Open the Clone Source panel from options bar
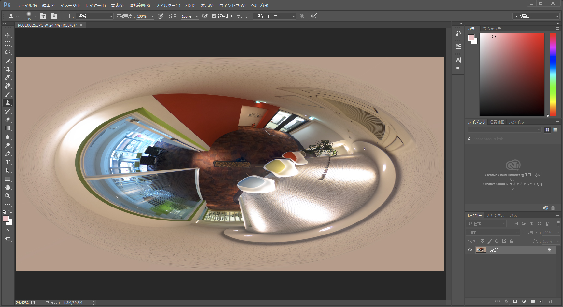563x307 pixels. [x=54, y=16]
